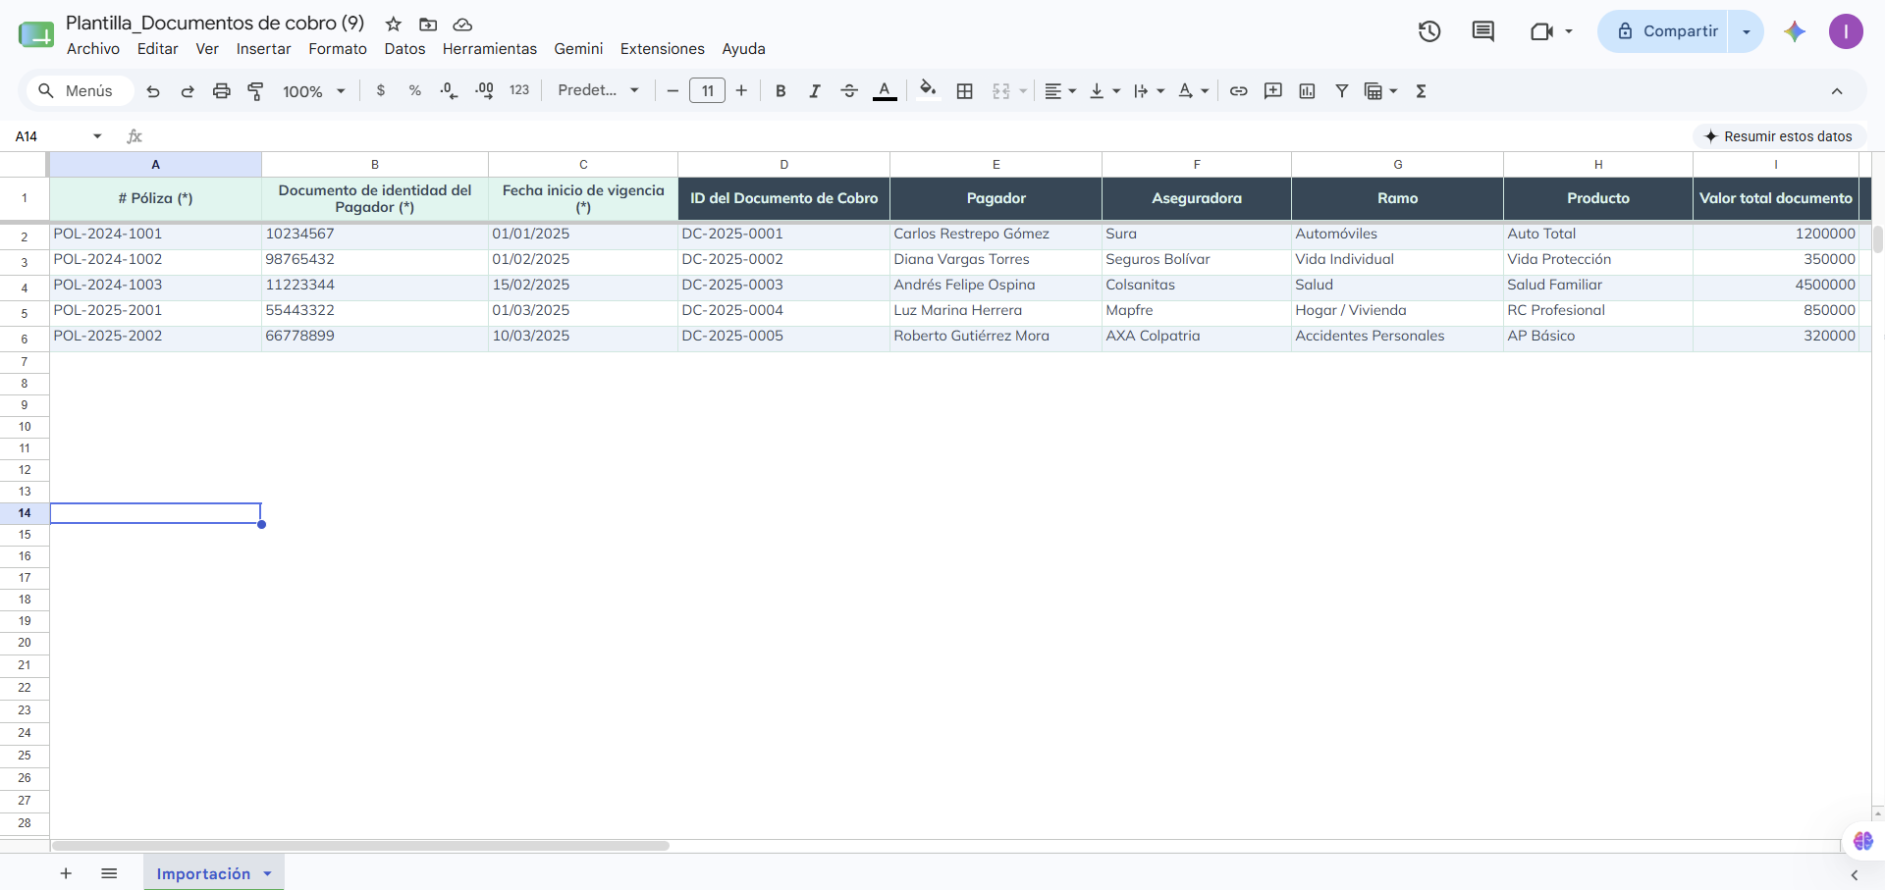
Task: Format as currency with dollar icon
Action: point(381,91)
